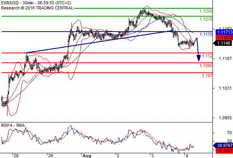Click the 70 level on RSI axis

click(229, 133)
